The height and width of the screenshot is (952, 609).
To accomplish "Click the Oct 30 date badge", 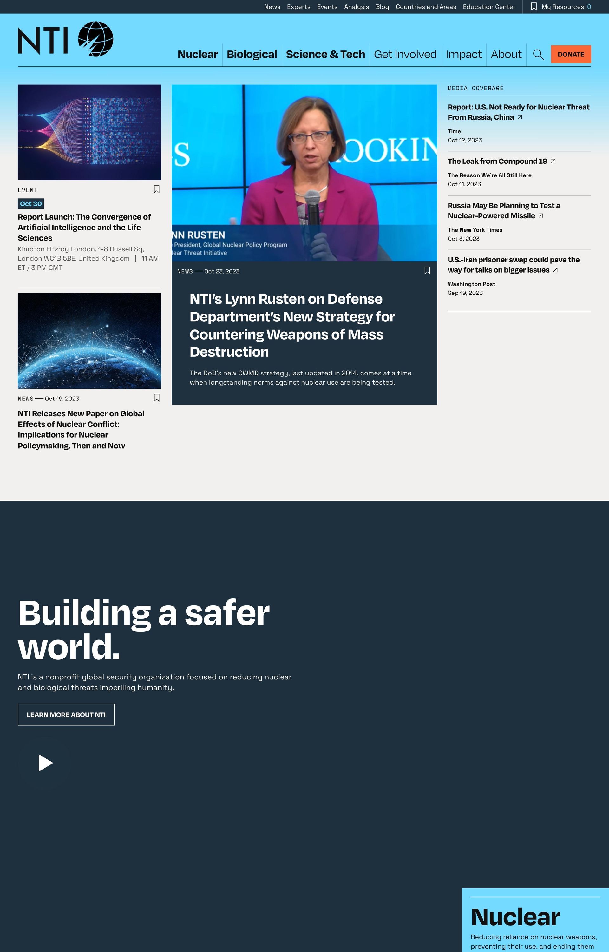I will pyautogui.click(x=31, y=204).
